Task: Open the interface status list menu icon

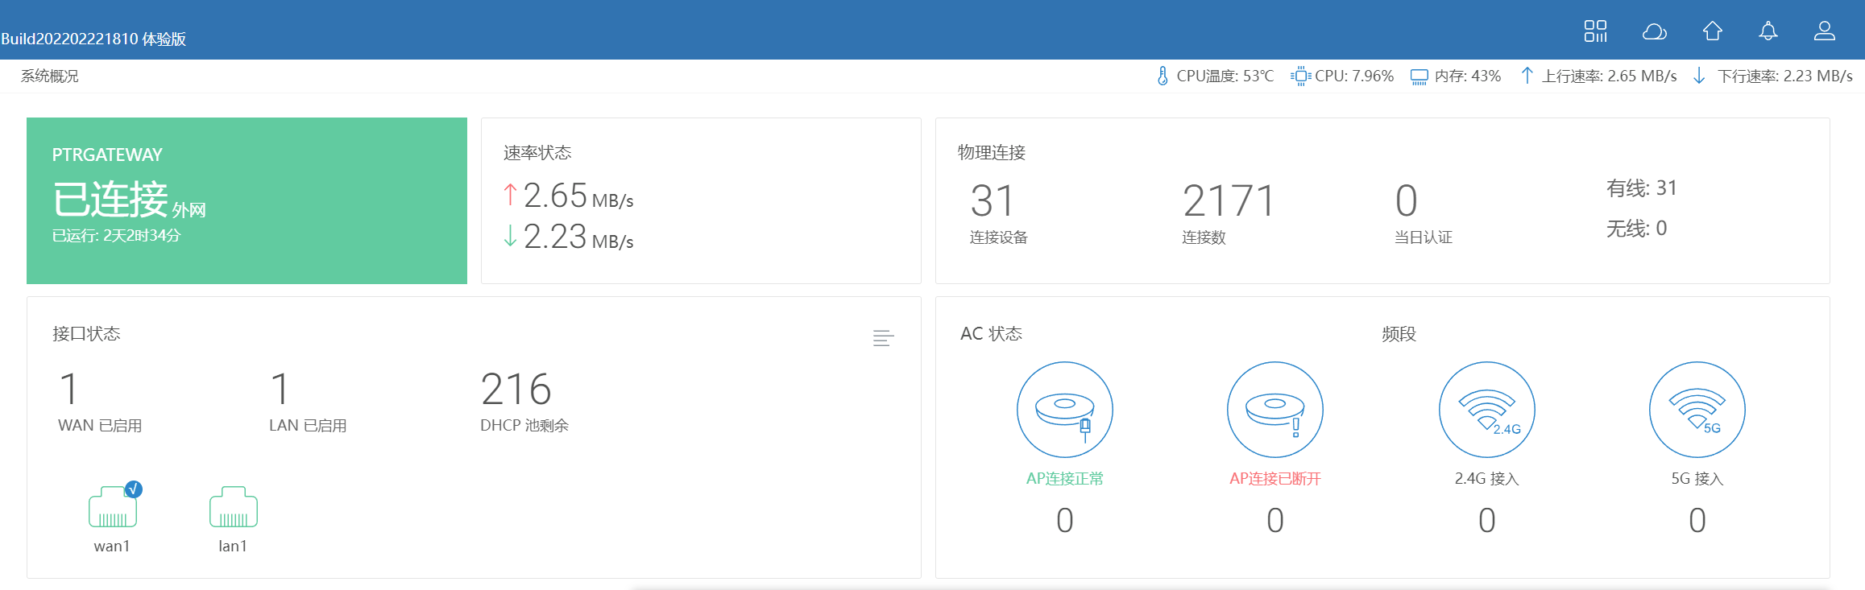Action: click(x=883, y=338)
